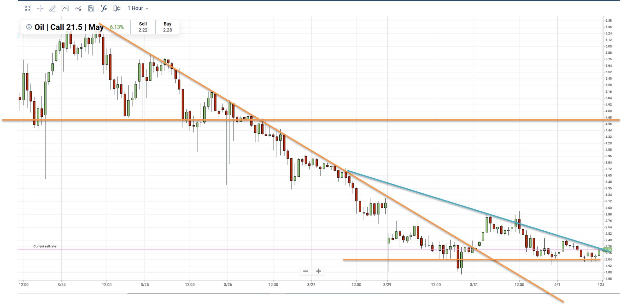Click the Sell 2.22 price box
This screenshot has height=306, width=622.
(142, 27)
